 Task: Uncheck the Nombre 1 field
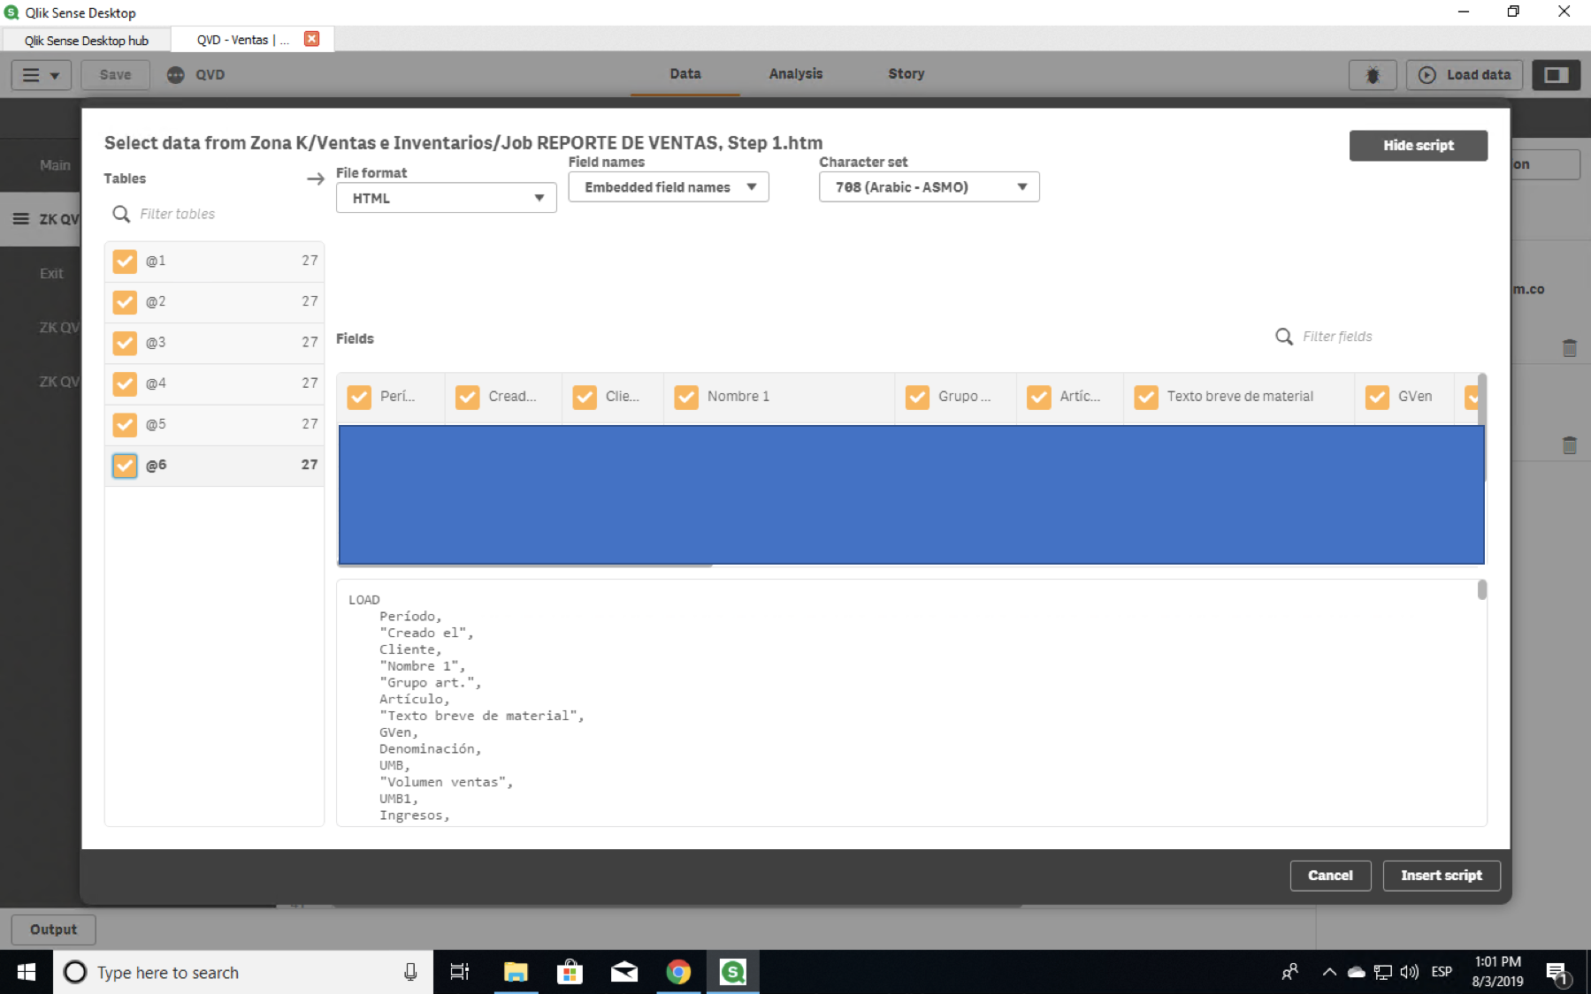[687, 397]
